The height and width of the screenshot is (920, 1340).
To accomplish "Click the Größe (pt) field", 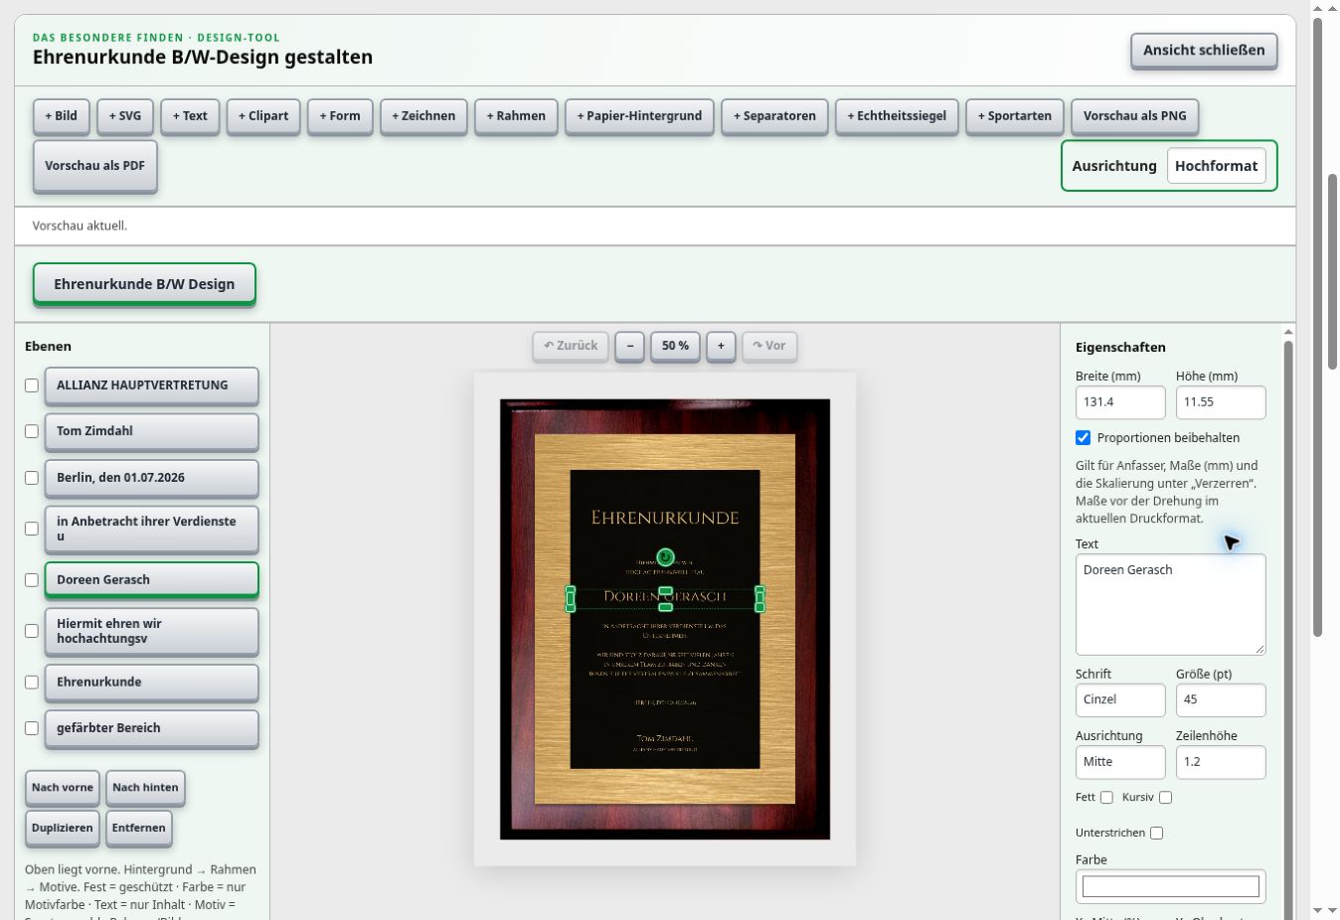I will pos(1221,699).
